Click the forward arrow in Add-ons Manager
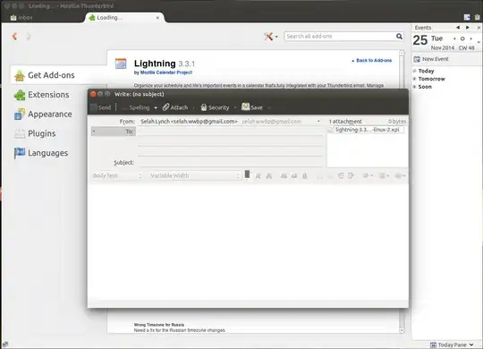Image resolution: width=483 pixels, height=349 pixels. (x=28, y=37)
